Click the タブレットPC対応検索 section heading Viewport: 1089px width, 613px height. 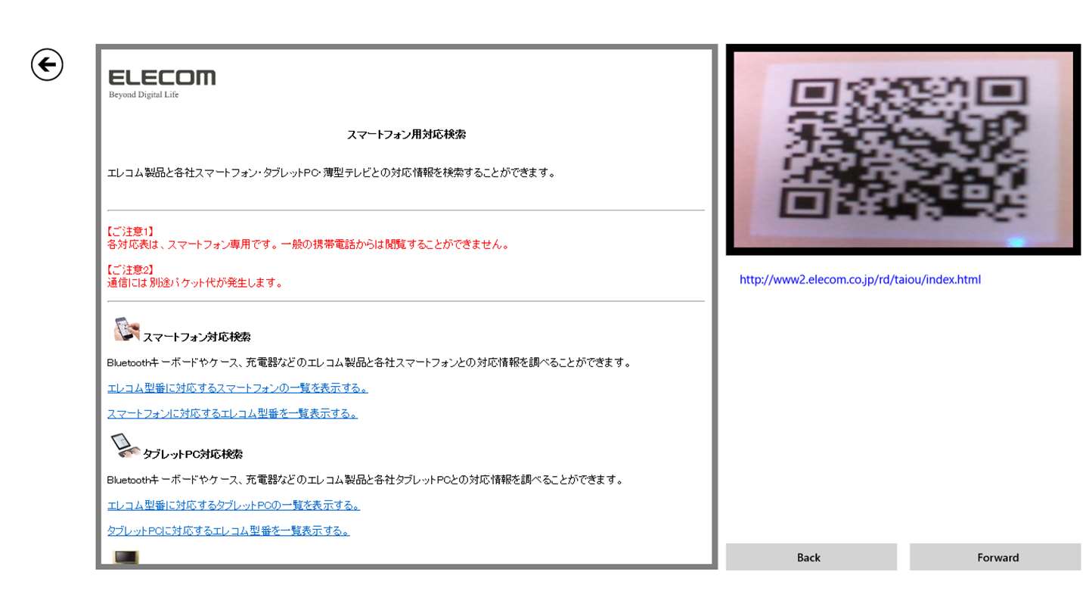(x=193, y=454)
